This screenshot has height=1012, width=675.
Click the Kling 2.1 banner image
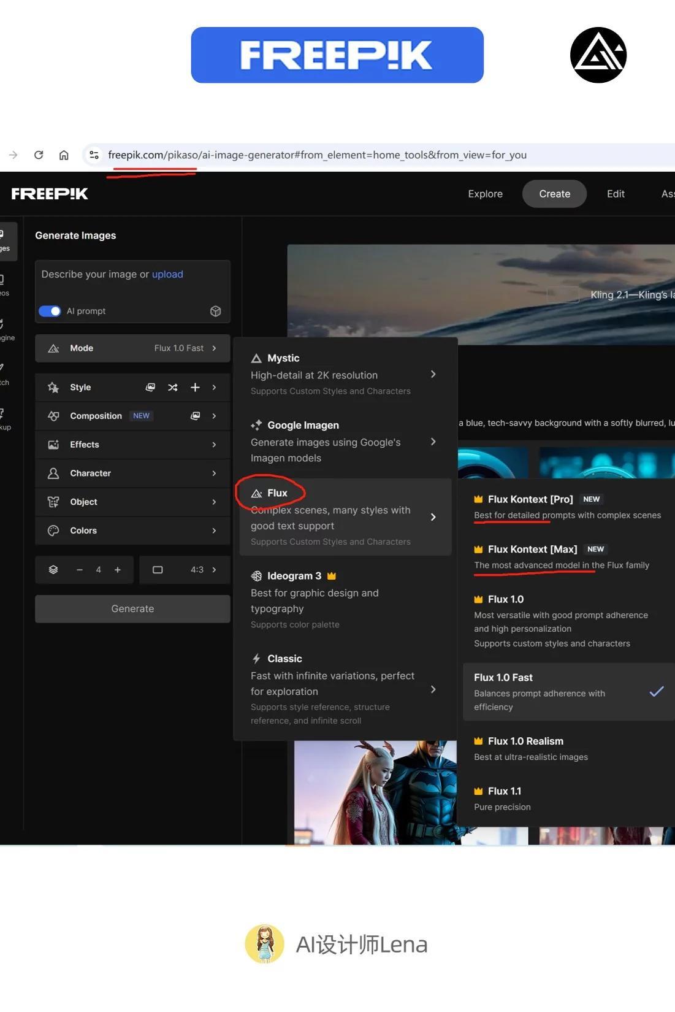coord(481,294)
